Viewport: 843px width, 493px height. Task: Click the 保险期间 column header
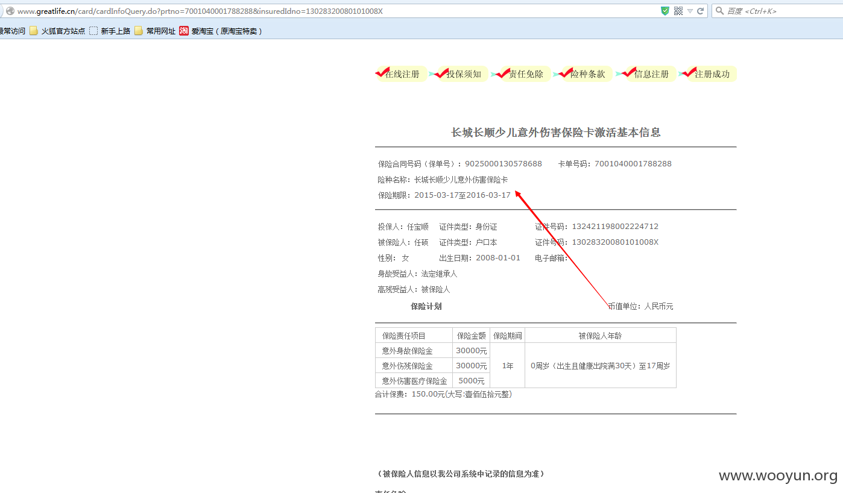(x=508, y=336)
